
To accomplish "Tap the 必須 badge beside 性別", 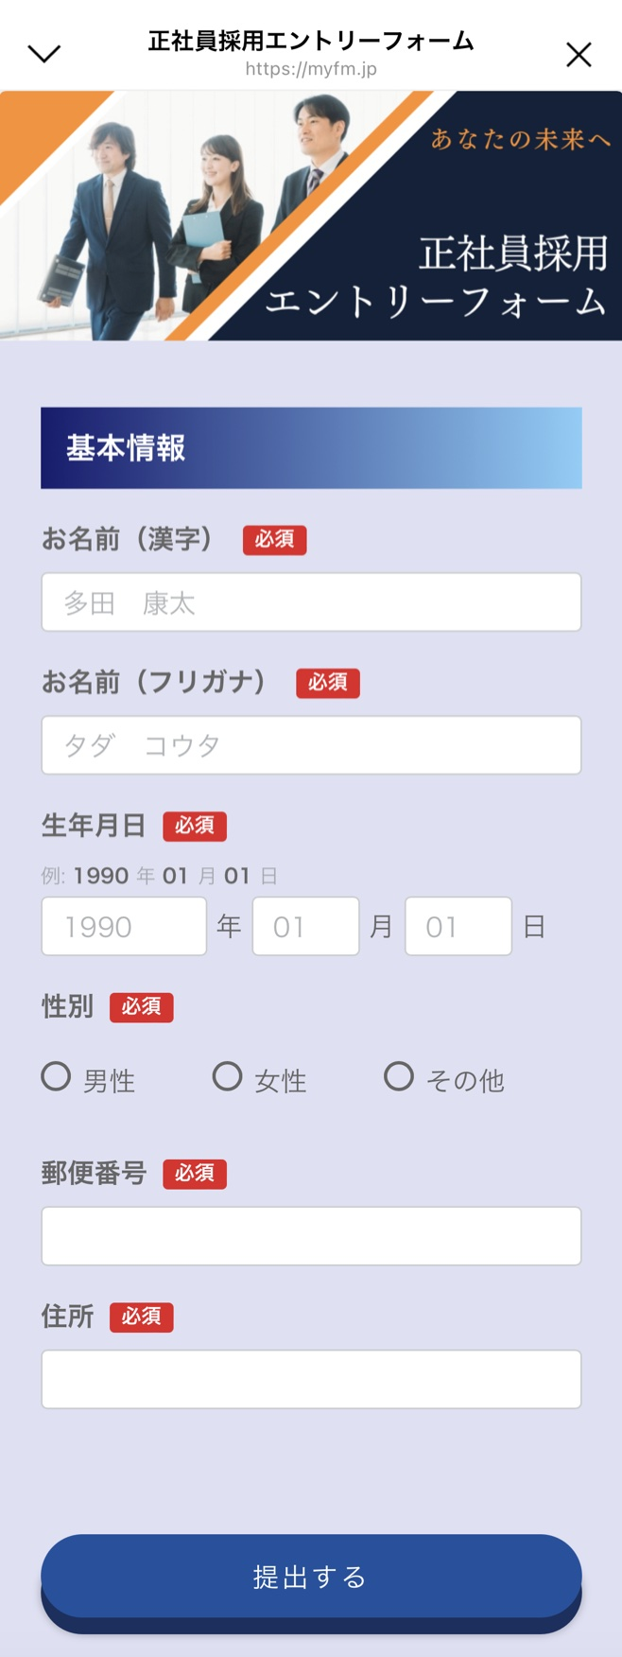I will pos(142,1007).
